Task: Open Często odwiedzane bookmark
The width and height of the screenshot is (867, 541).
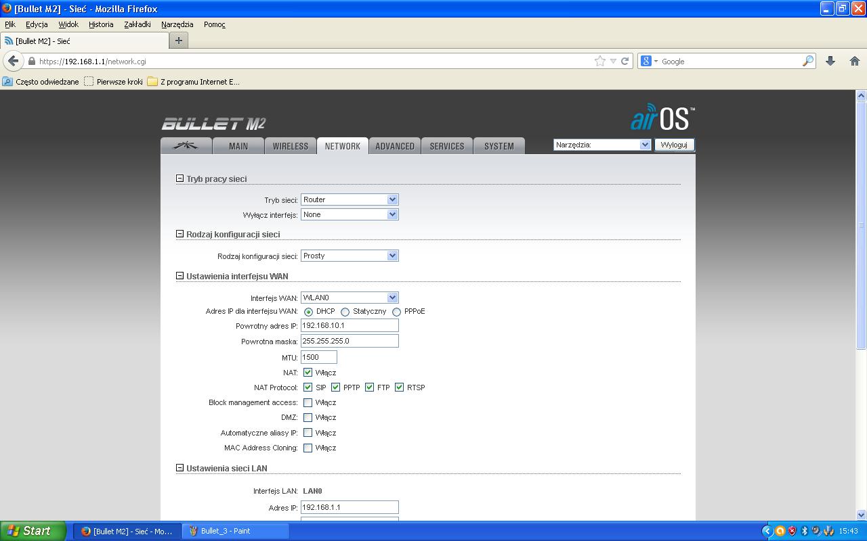Action: (x=41, y=82)
